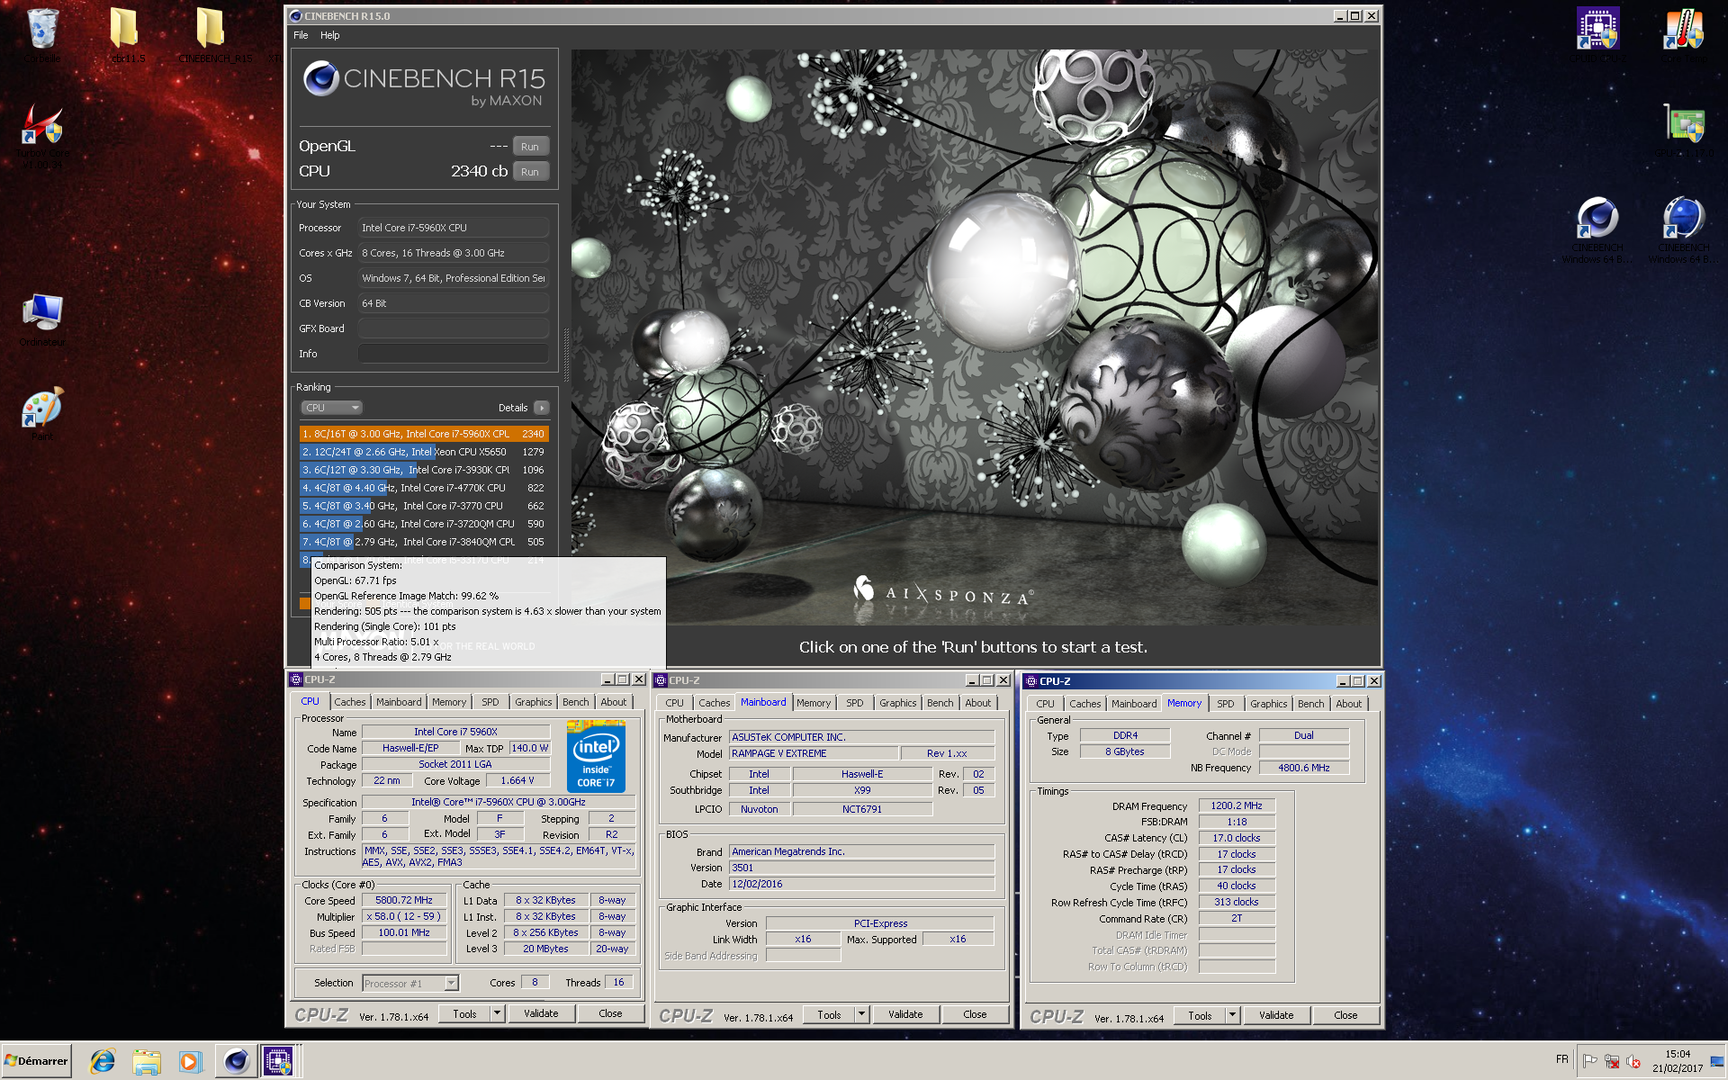Select ranking row 'Intel Core i7-3840QM' 505
This screenshot has width=1728, height=1080.
[423, 542]
